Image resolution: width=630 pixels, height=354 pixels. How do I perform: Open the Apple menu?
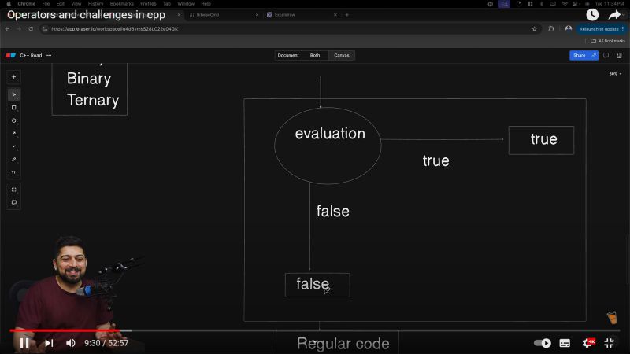pyautogui.click(x=9, y=4)
